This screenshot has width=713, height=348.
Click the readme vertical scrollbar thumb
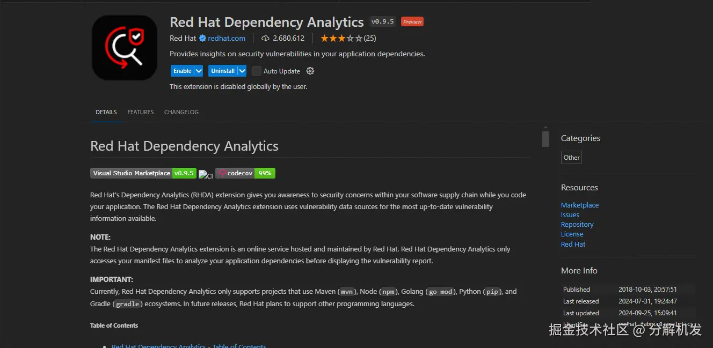click(x=545, y=139)
